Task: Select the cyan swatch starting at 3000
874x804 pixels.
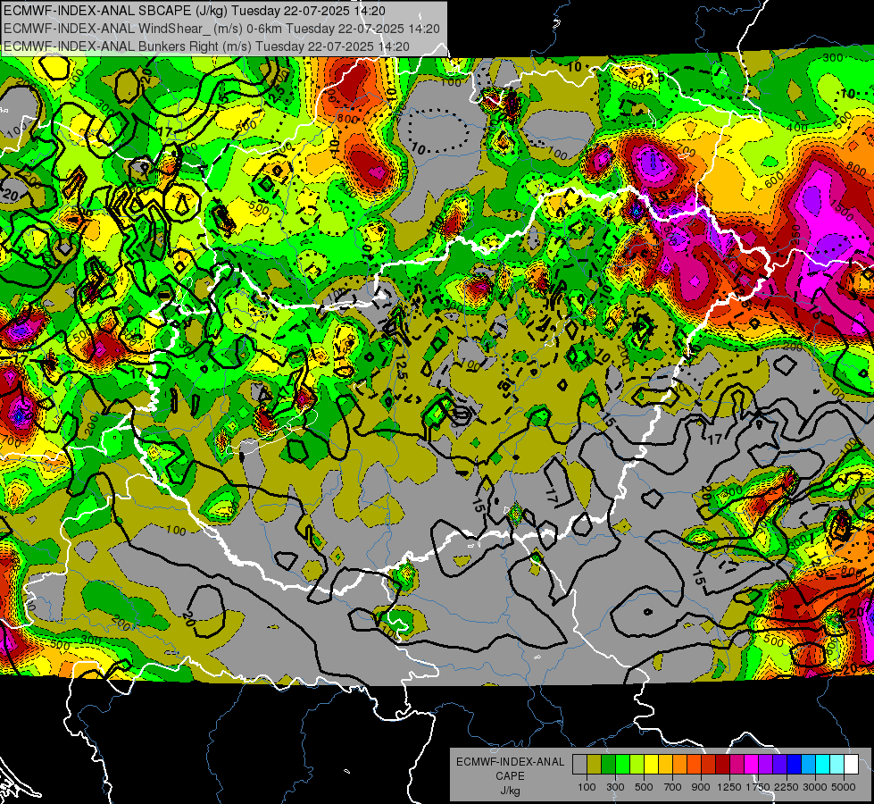Action: click(x=823, y=765)
